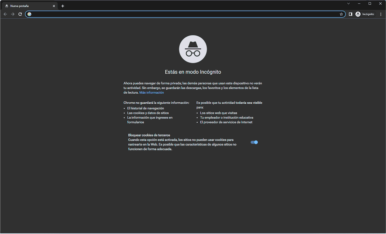Click the large incognito hat and glasses icon

[193, 49]
